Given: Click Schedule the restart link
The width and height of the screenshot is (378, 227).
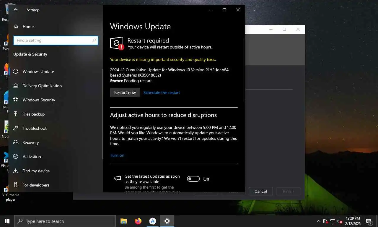Looking at the screenshot, I should pos(162,93).
